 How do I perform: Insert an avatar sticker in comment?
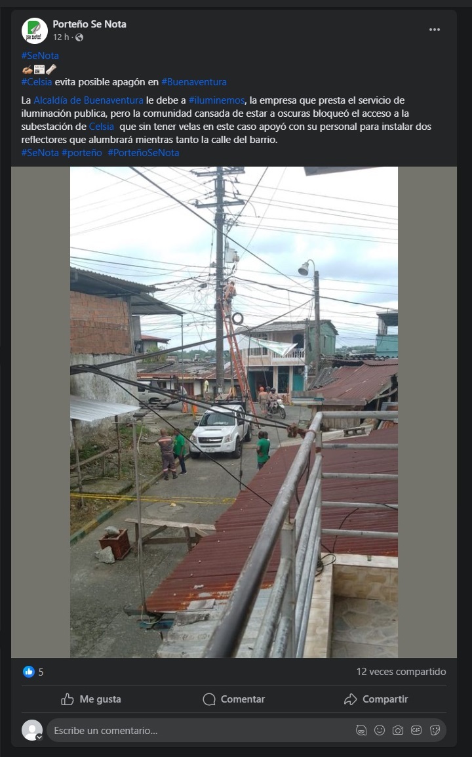click(x=361, y=730)
